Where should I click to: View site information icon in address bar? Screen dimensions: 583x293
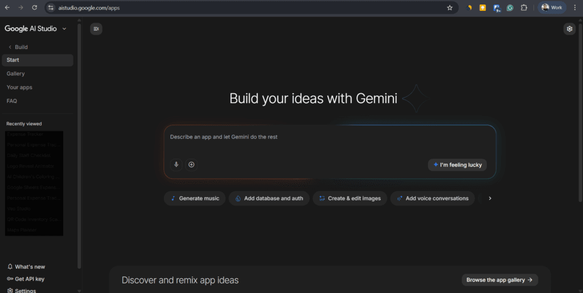coord(51,7)
